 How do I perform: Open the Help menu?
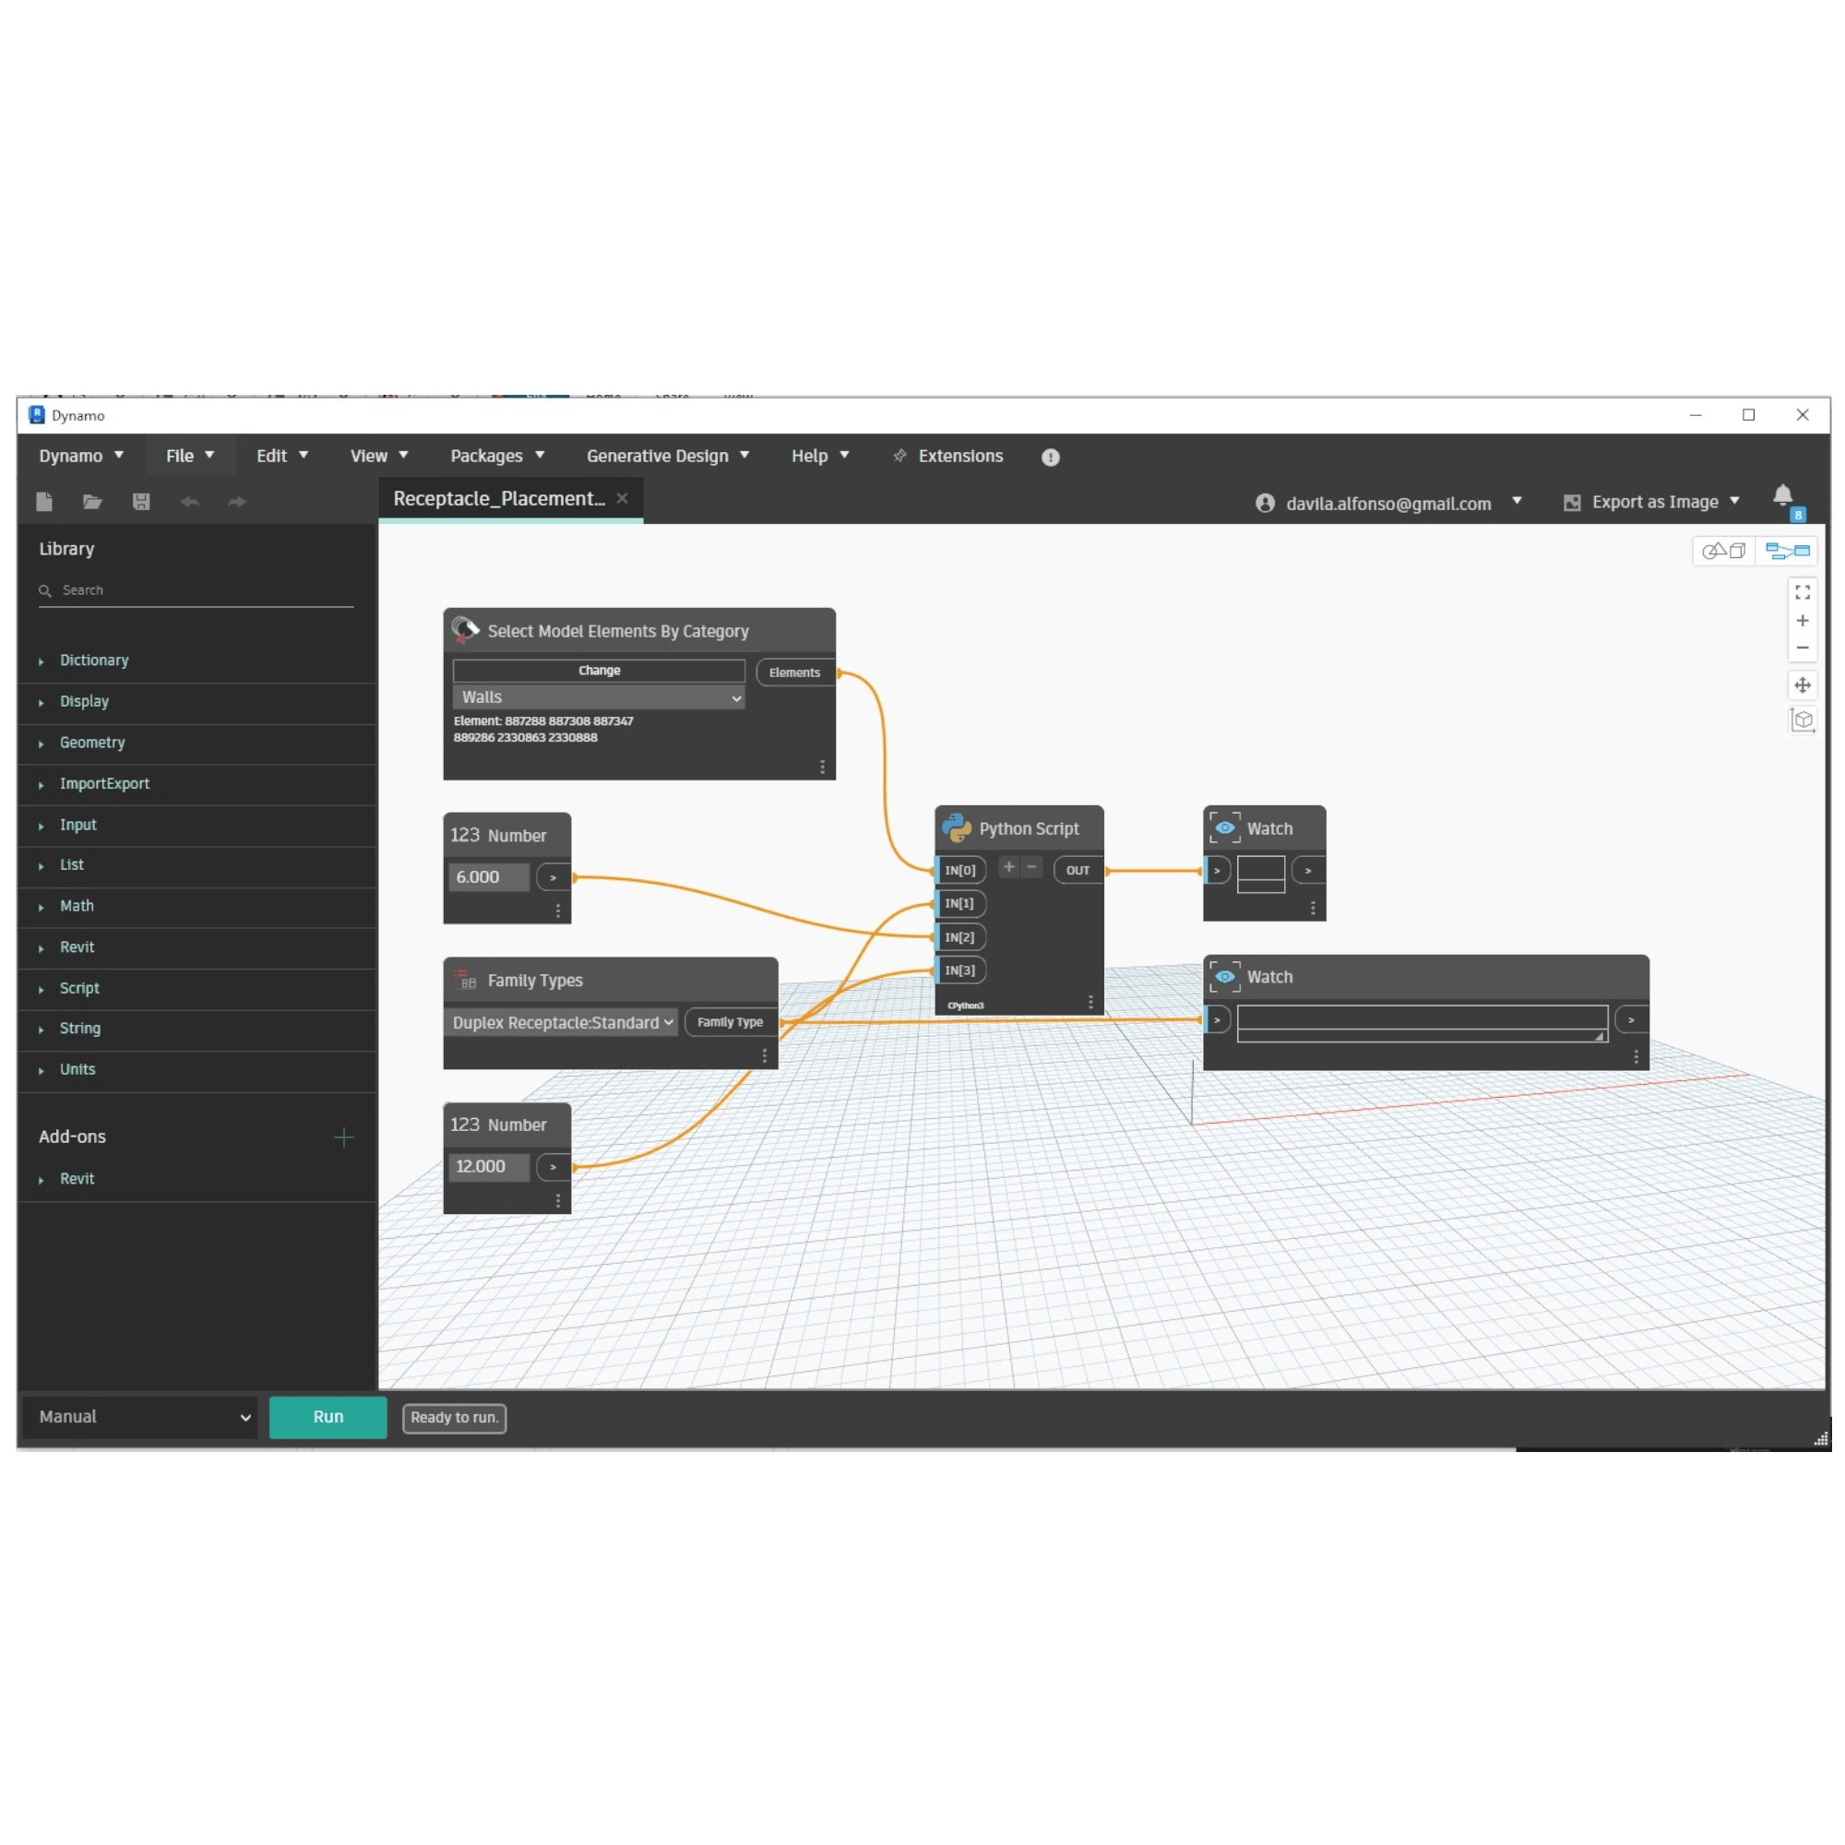[x=819, y=457]
